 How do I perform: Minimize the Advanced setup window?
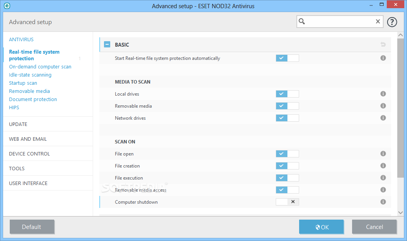pos(371,5)
